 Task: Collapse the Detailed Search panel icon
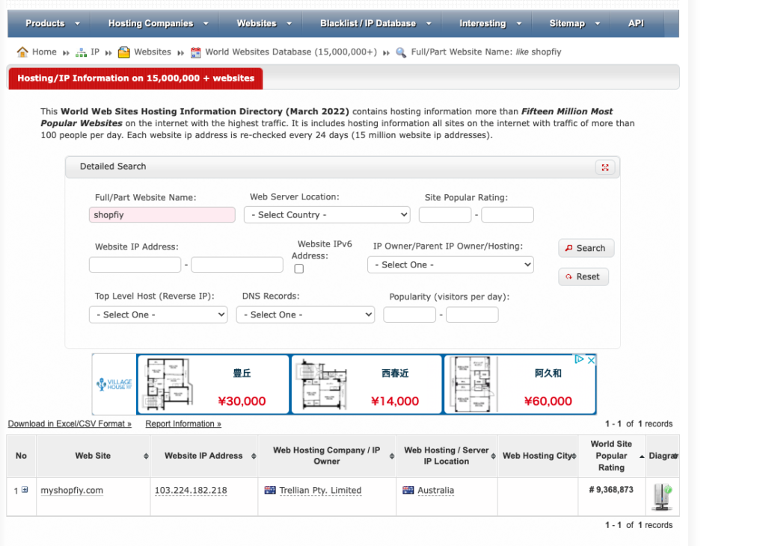coord(604,167)
